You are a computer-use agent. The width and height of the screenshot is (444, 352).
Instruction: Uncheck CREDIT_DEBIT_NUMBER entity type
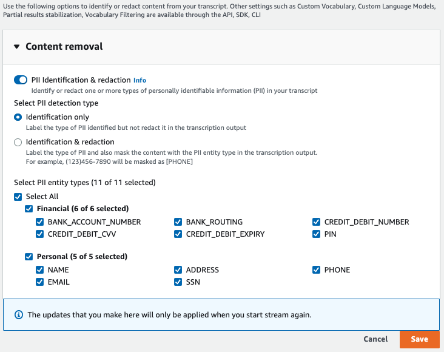pos(317,222)
